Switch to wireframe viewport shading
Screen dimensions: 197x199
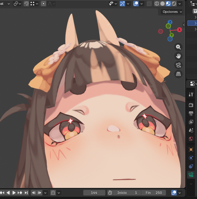(157, 4)
